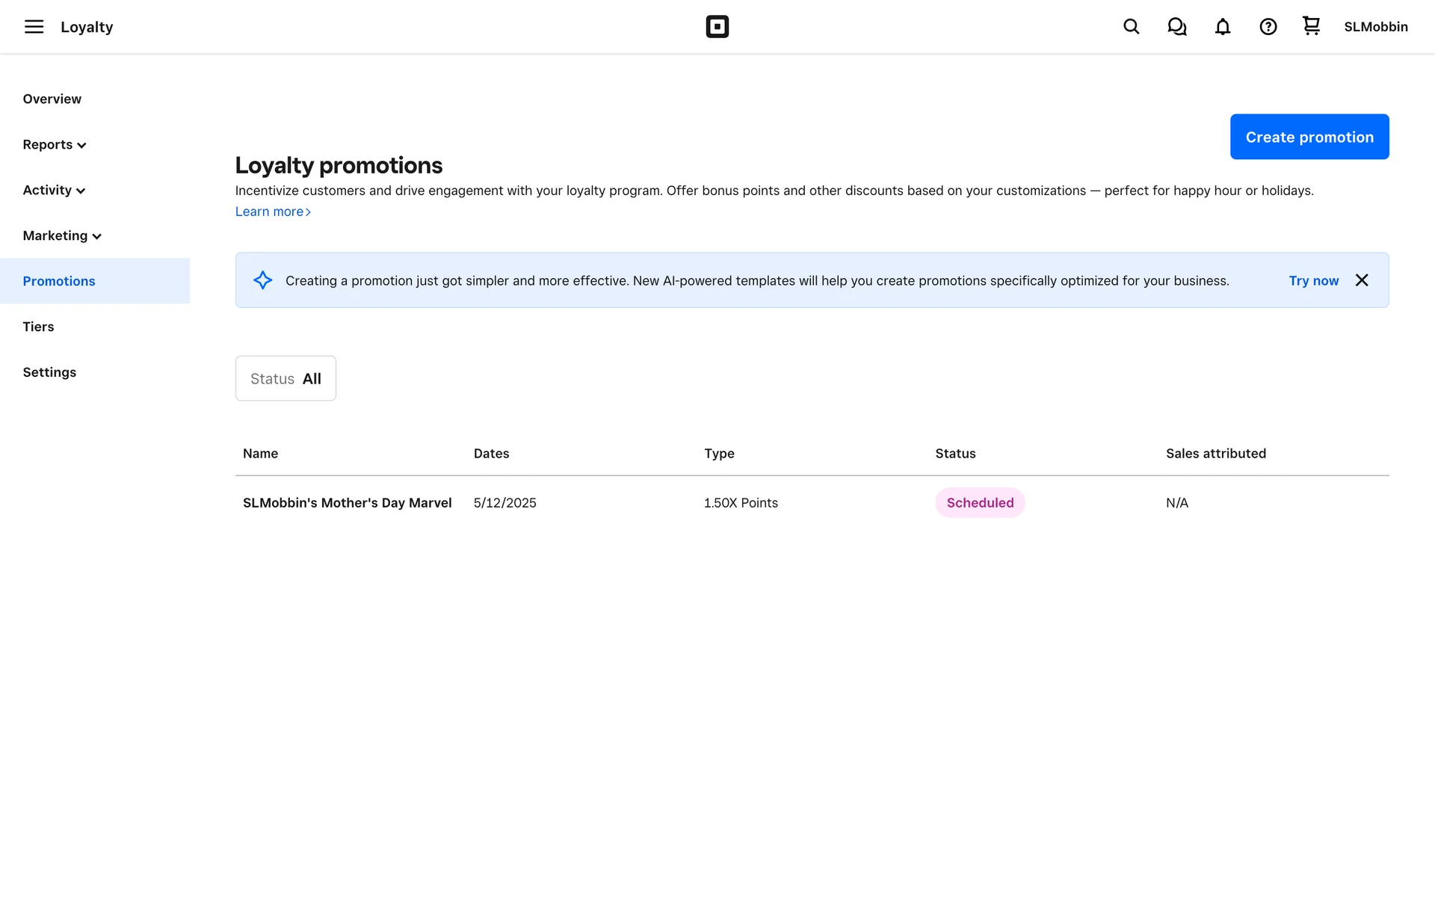Click the help question mark icon

[x=1268, y=27]
